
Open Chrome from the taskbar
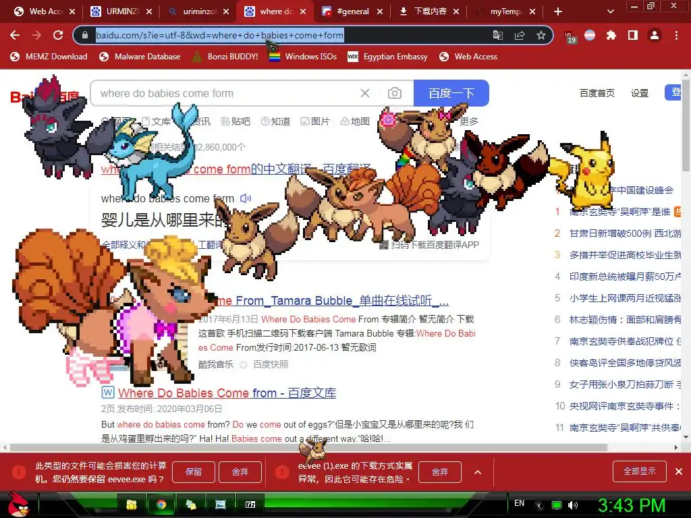pyautogui.click(x=161, y=505)
